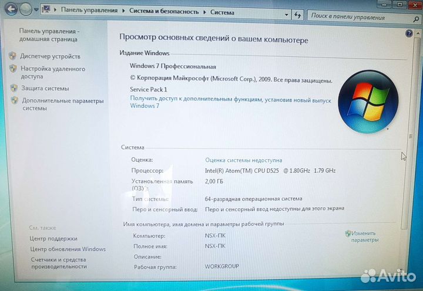Screen dimensions: 423x291
Task: Click the Back navigation arrow button
Action: 11,9
